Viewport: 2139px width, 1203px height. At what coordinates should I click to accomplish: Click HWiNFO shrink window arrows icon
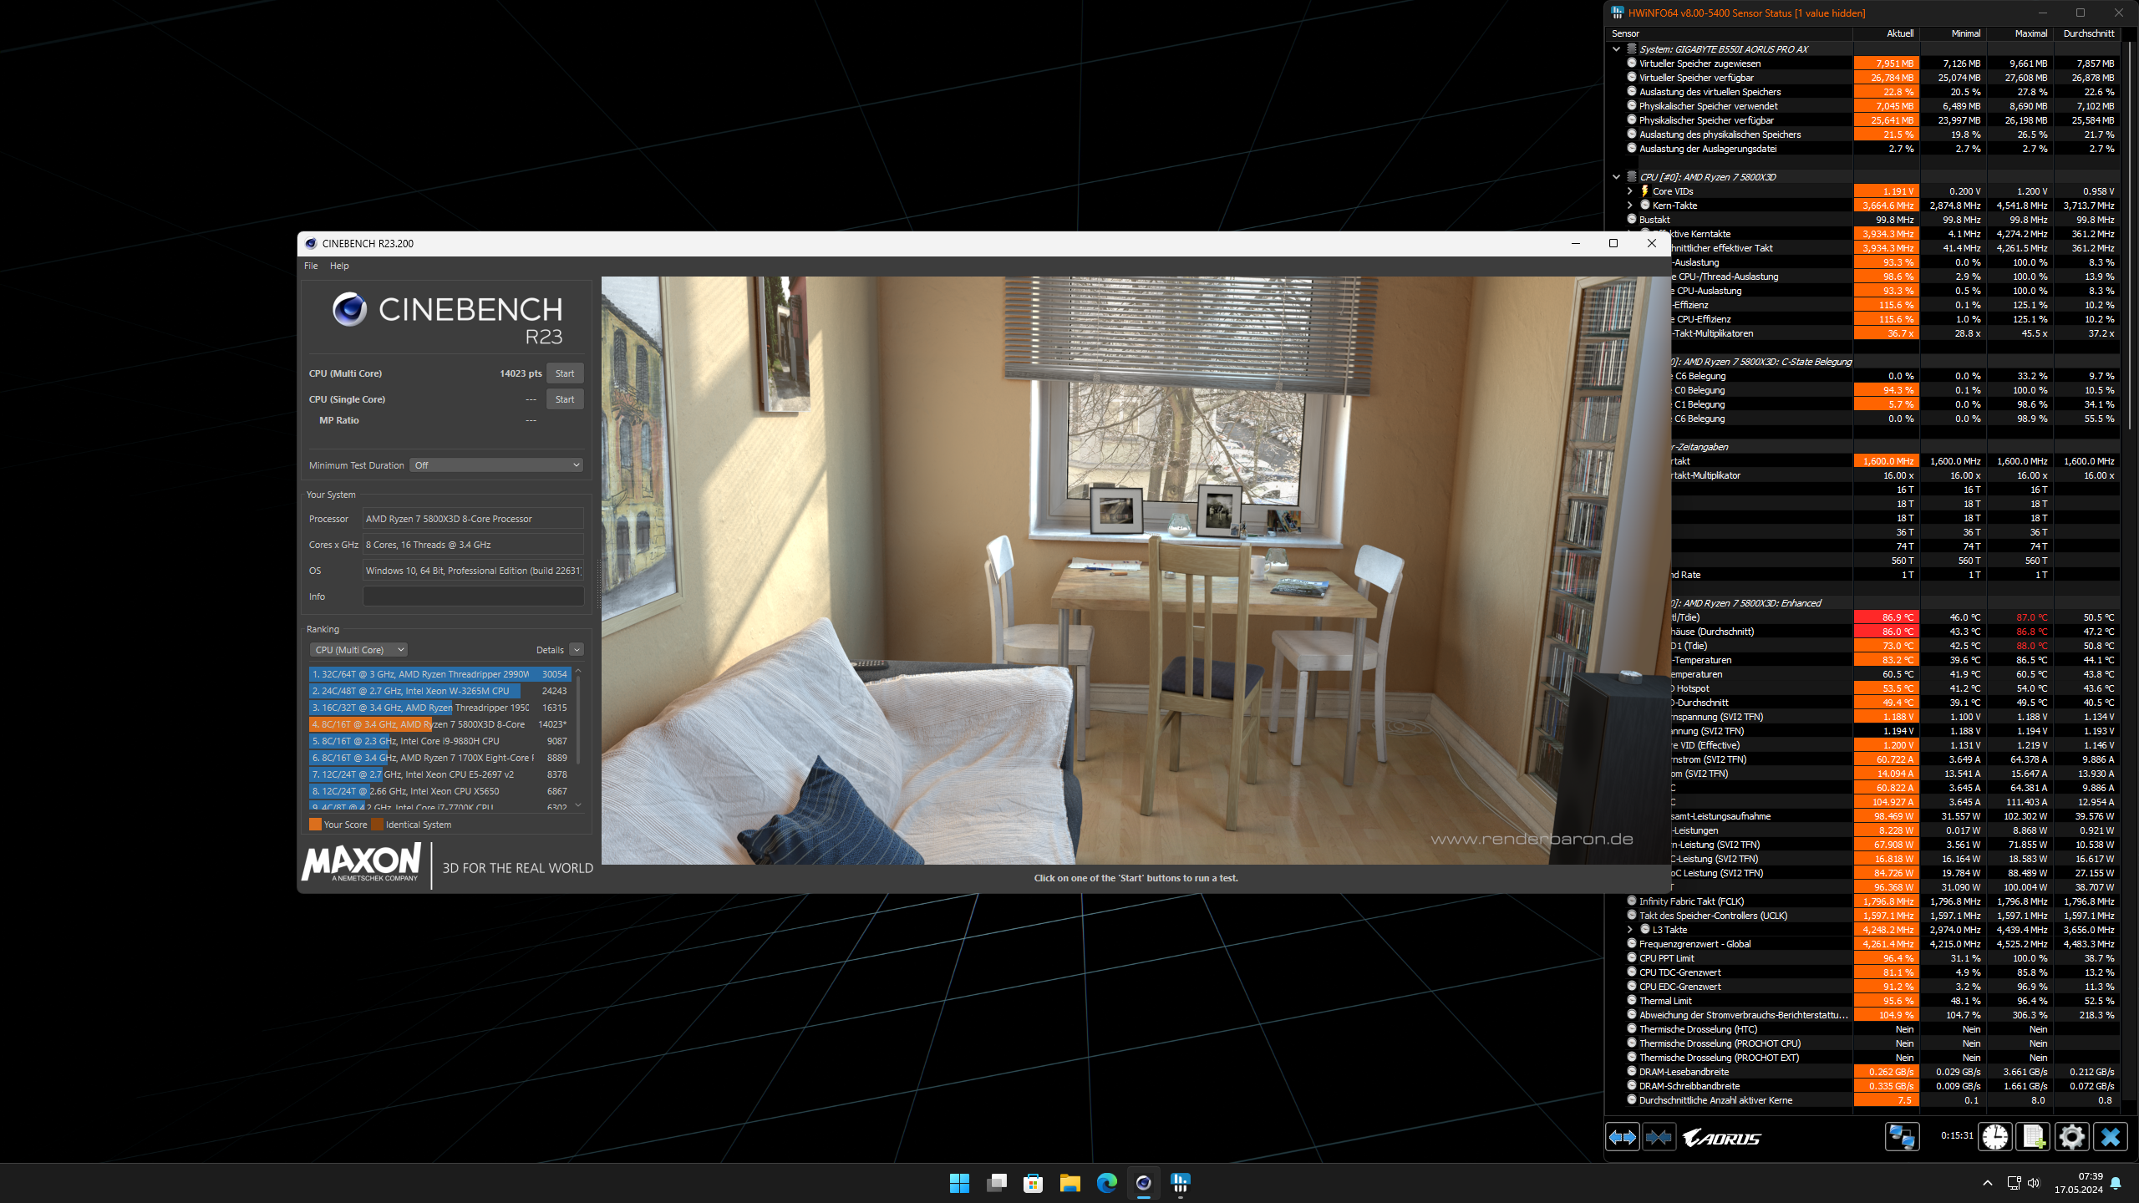1659,1137
